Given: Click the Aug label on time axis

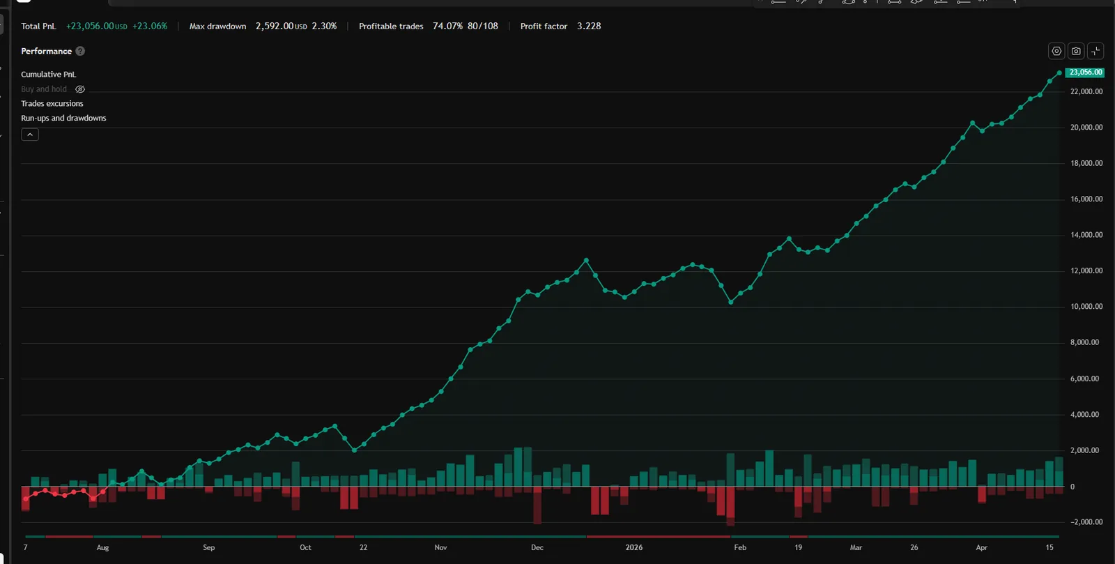Looking at the screenshot, I should tap(102, 548).
